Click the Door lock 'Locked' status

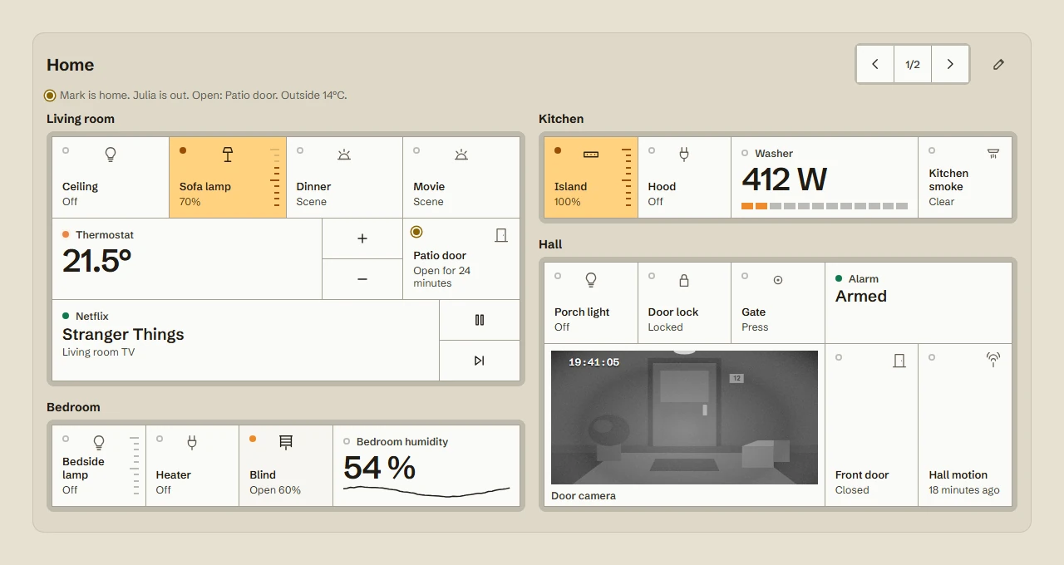[665, 327]
